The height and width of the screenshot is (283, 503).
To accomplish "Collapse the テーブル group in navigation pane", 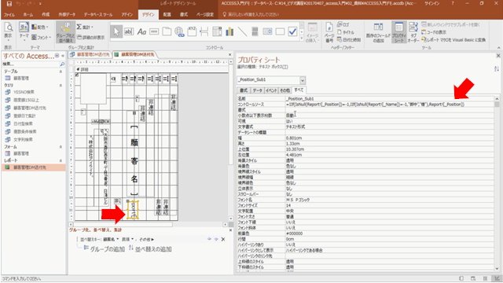I will (x=61, y=72).
